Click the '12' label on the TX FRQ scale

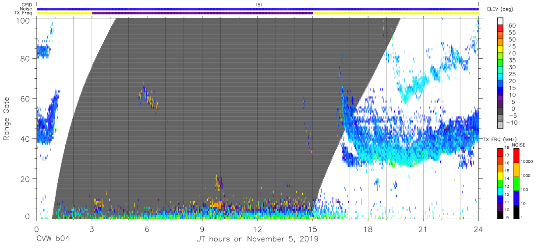pos(507,194)
